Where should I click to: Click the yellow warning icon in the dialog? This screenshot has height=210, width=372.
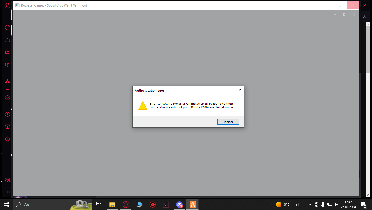pyautogui.click(x=143, y=106)
